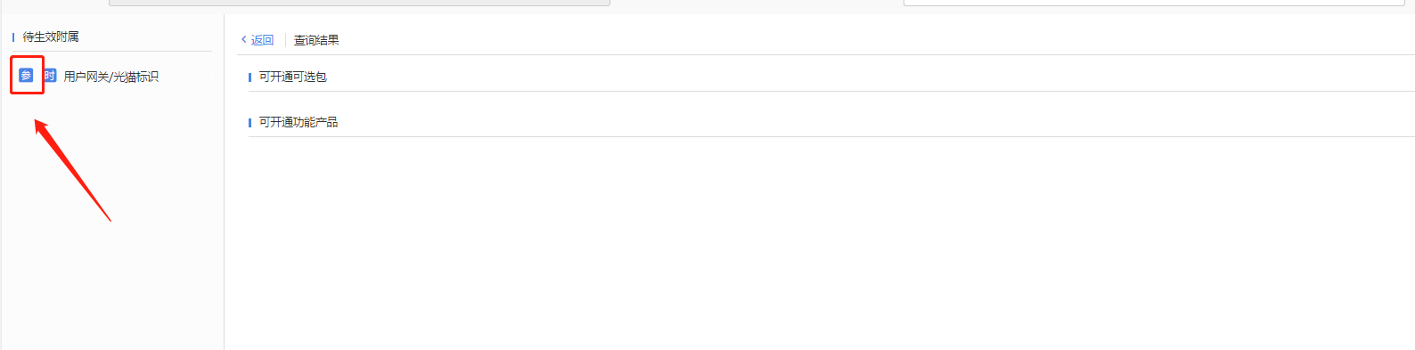Click the empty area below 可开通可选包
Screen dimensions: 1415x350
pos(831,101)
